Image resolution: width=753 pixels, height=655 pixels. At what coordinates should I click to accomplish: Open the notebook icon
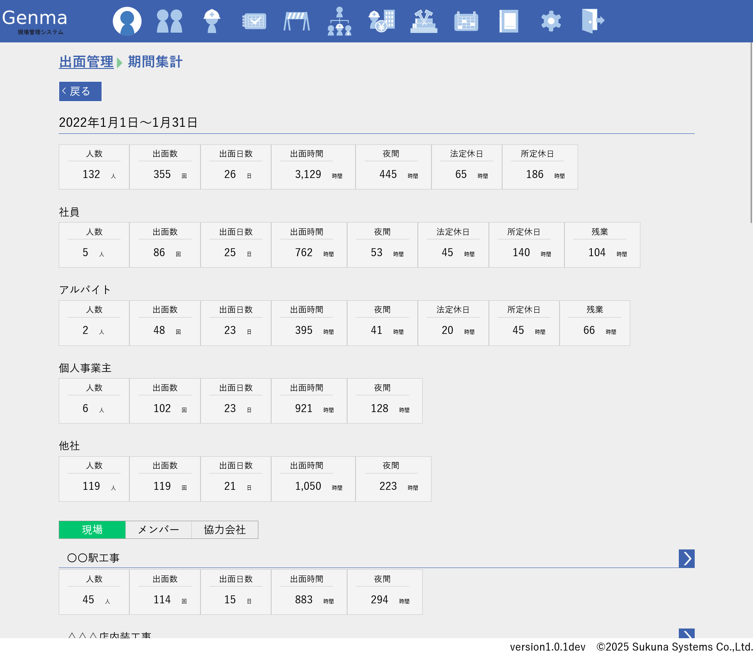coord(509,21)
